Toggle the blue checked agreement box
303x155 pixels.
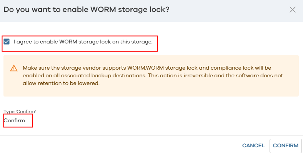point(7,42)
